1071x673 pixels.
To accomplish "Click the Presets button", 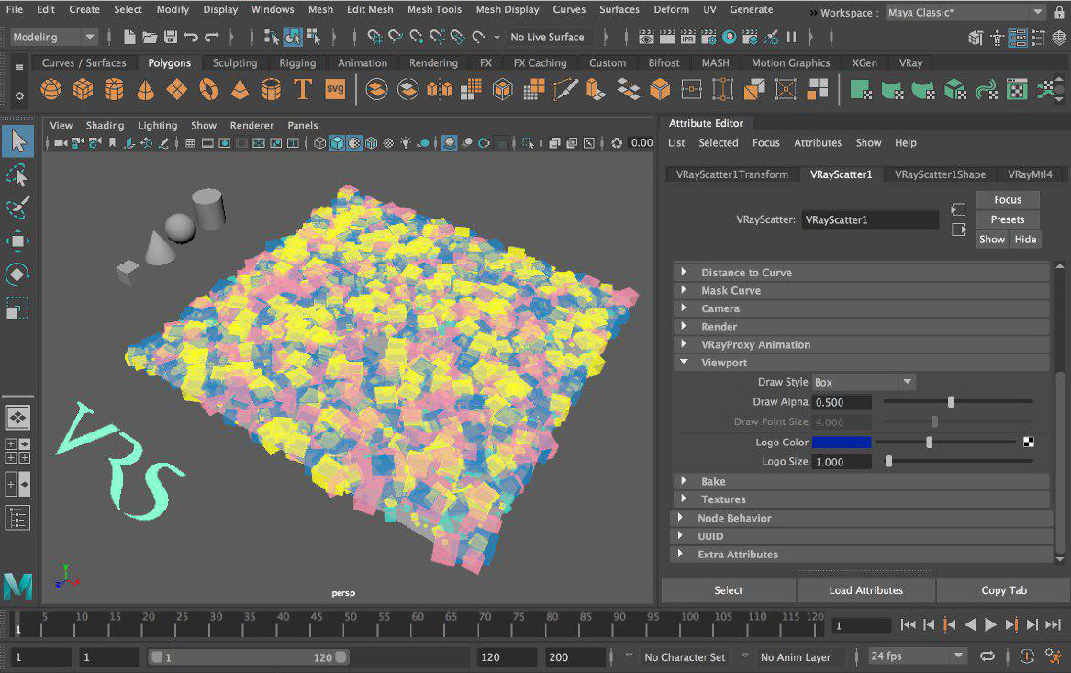I will coord(1008,219).
